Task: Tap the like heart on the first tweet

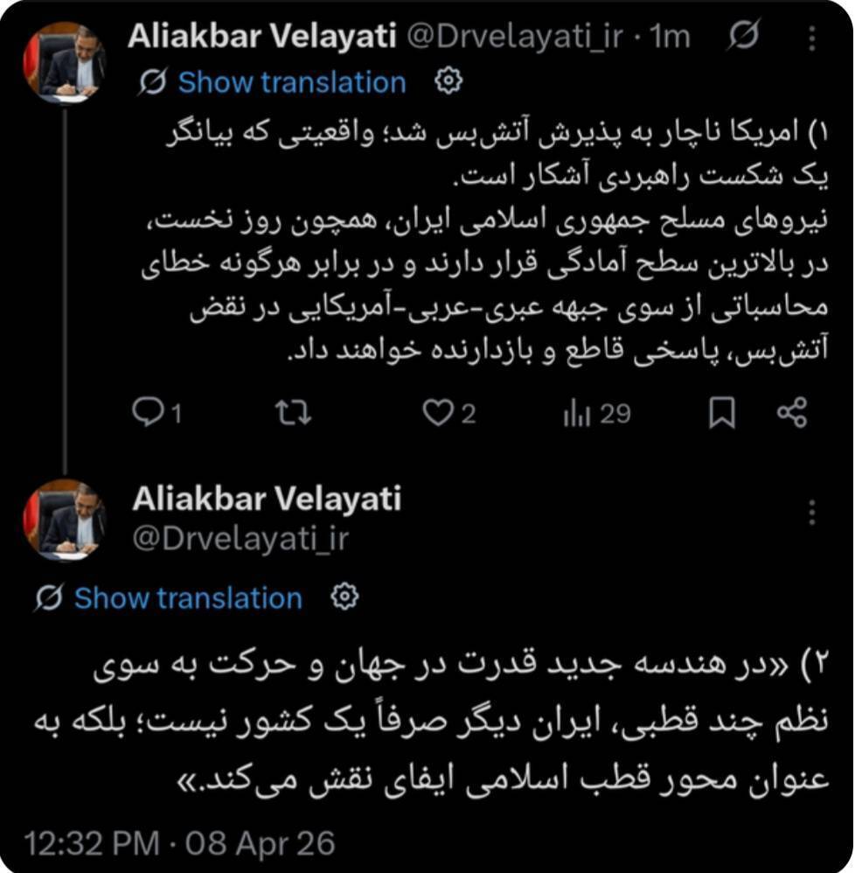Action: 441,414
